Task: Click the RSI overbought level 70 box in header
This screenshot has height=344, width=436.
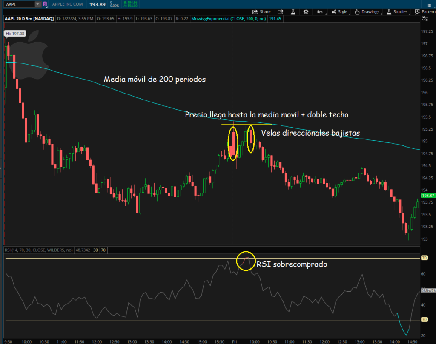Action: 103,250
